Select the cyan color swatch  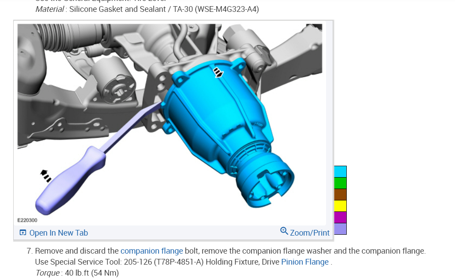pyautogui.click(x=340, y=171)
